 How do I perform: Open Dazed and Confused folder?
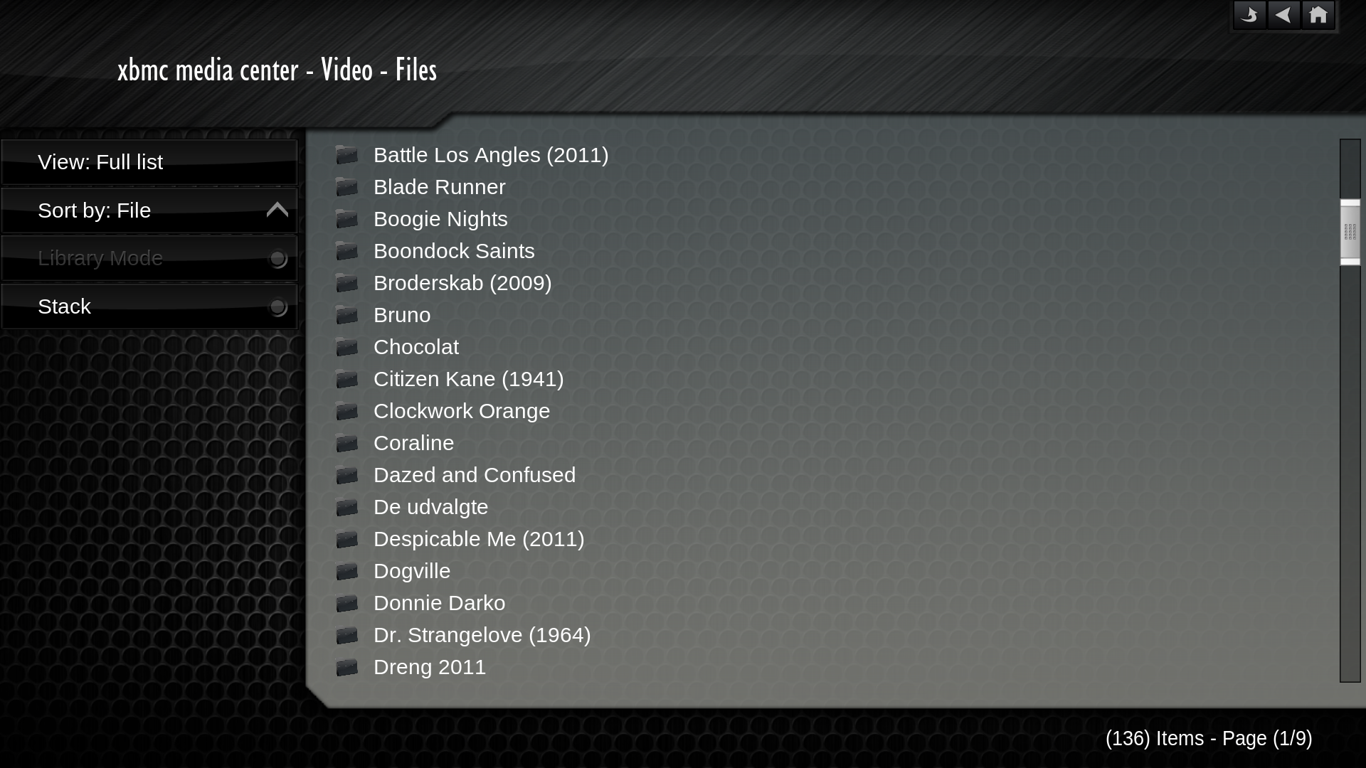click(x=475, y=474)
